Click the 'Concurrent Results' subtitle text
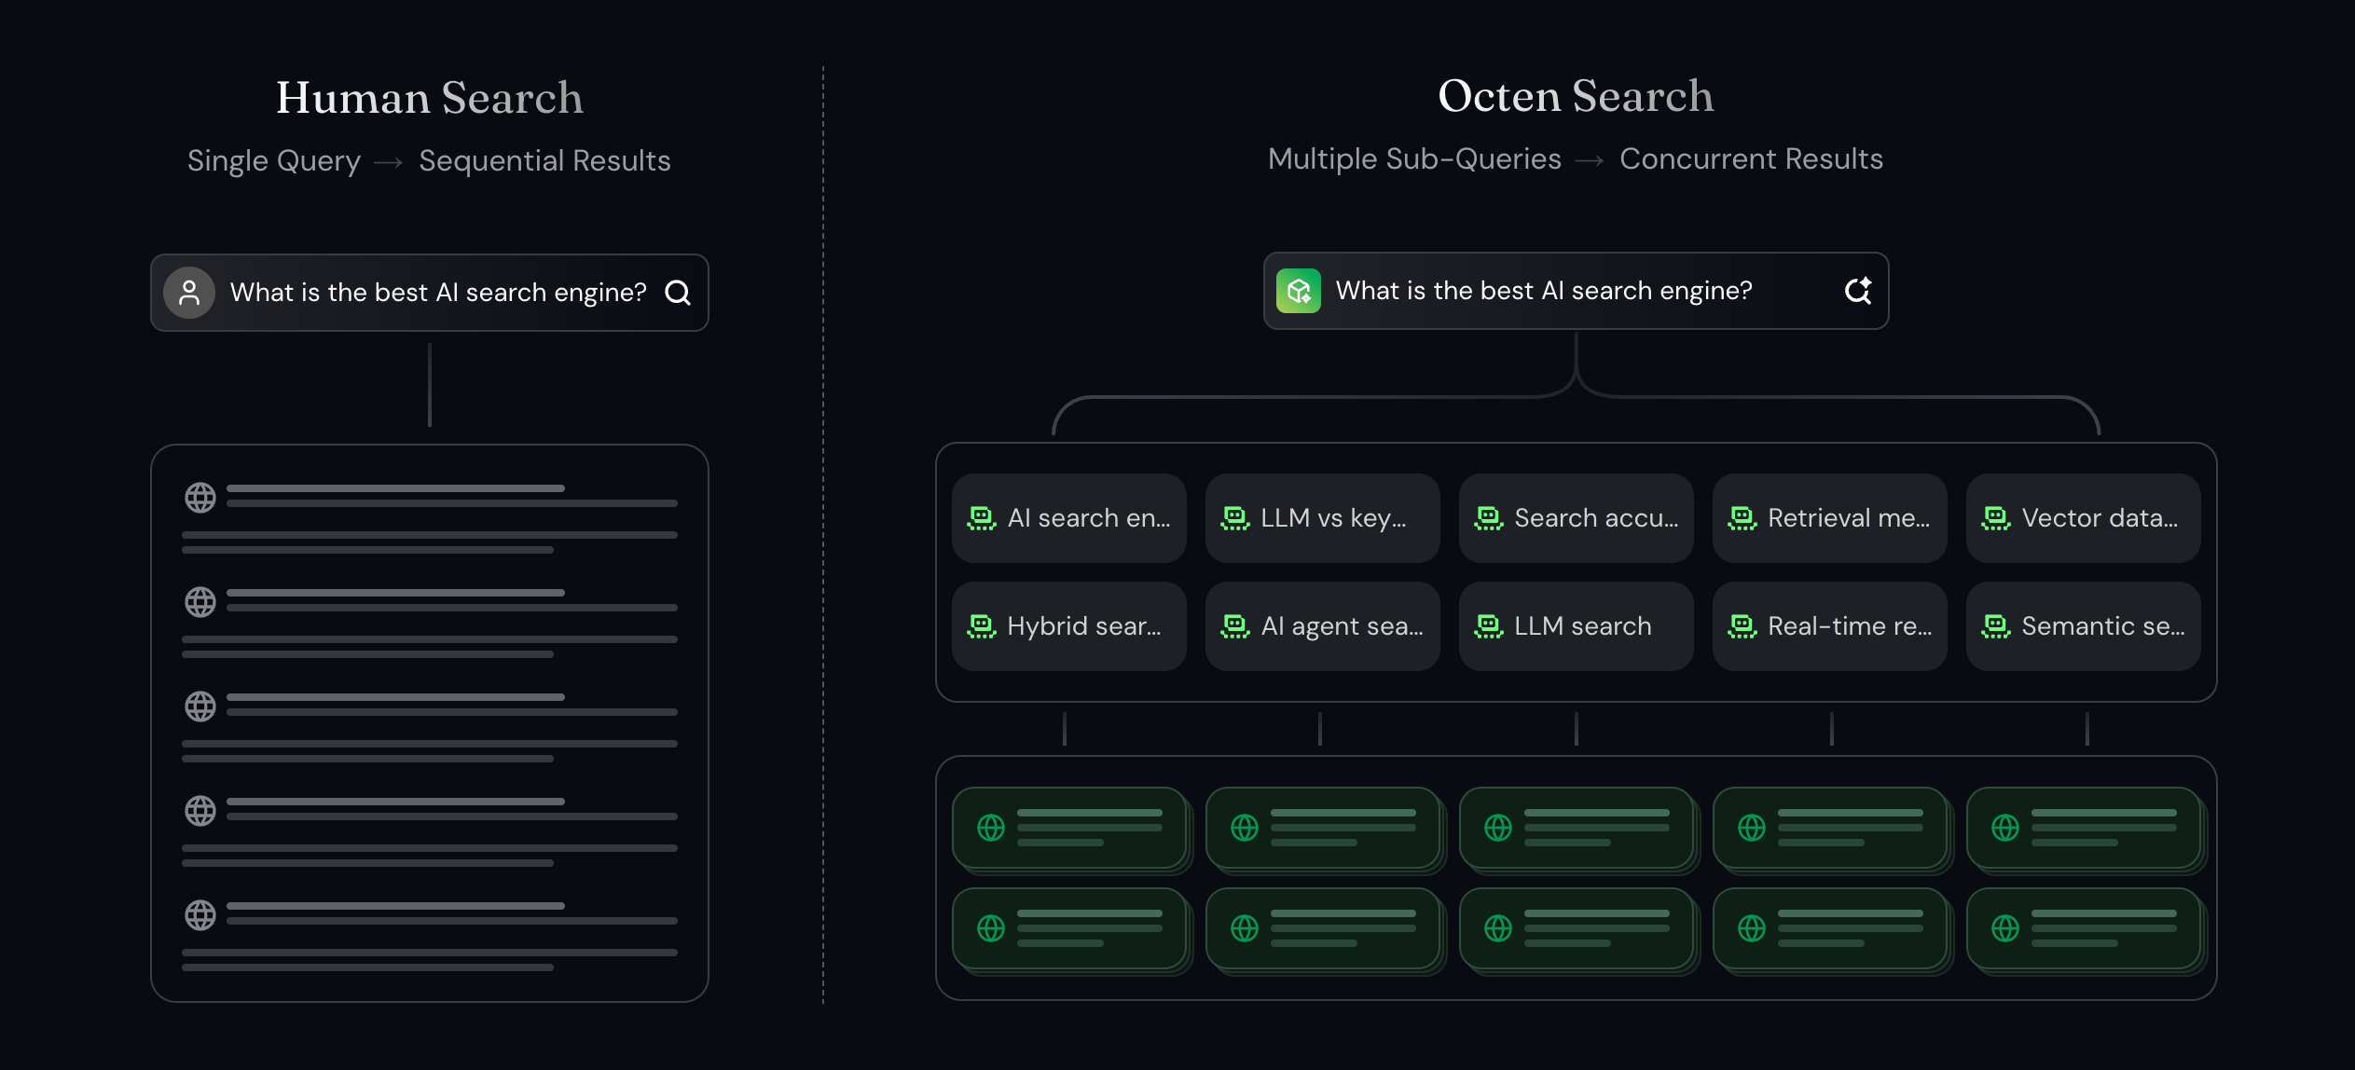This screenshot has width=2355, height=1070. pyautogui.click(x=1751, y=159)
